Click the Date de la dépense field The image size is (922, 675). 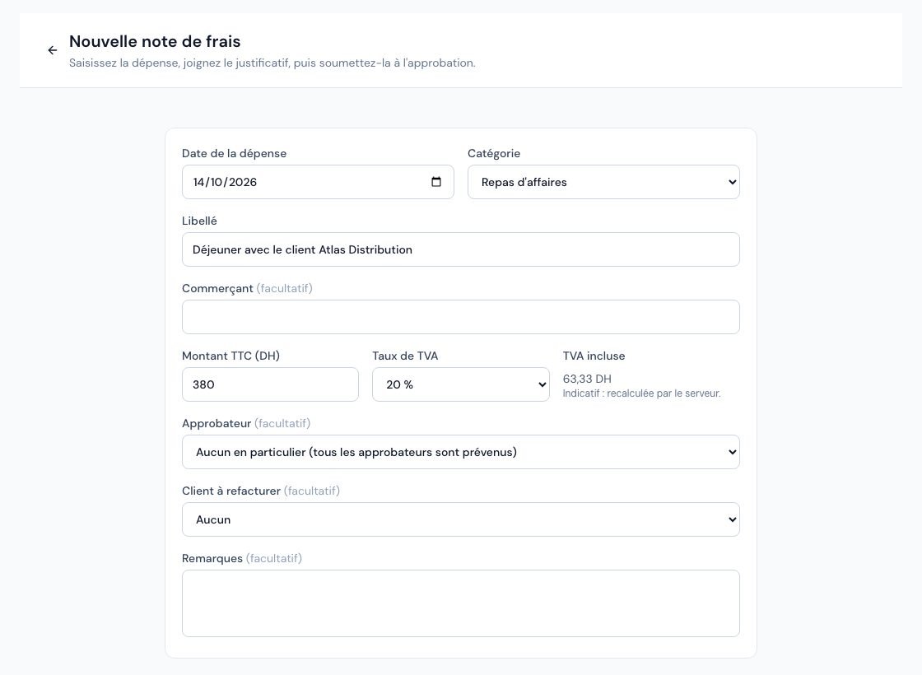[318, 182]
